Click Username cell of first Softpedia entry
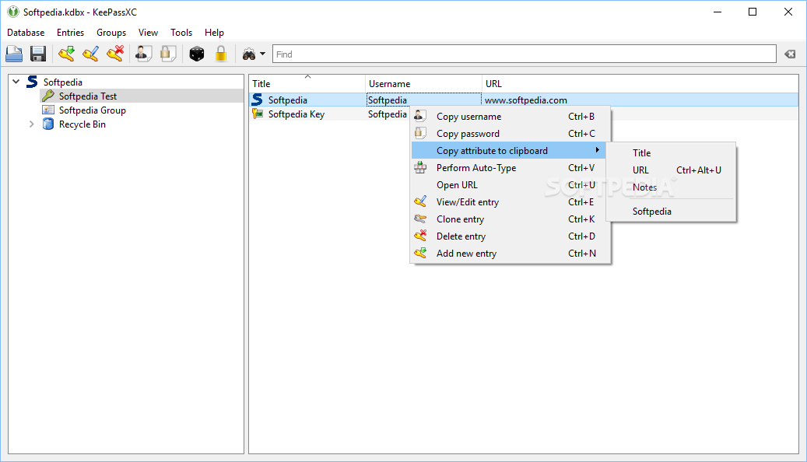The width and height of the screenshot is (807, 462). [423, 100]
